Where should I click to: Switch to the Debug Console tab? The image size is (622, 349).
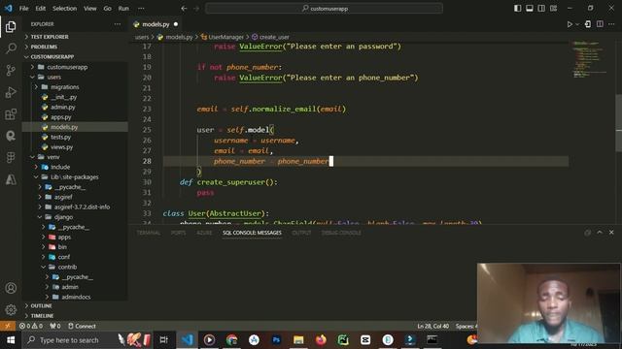(x=341, y=233)
